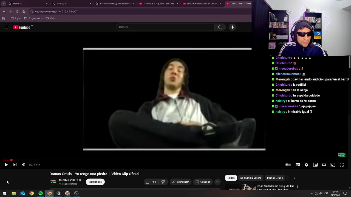The height and width of the screenshot is (197, 351).
Task: Switch to the LEGO Batman tab
Action: coord(202,4)
